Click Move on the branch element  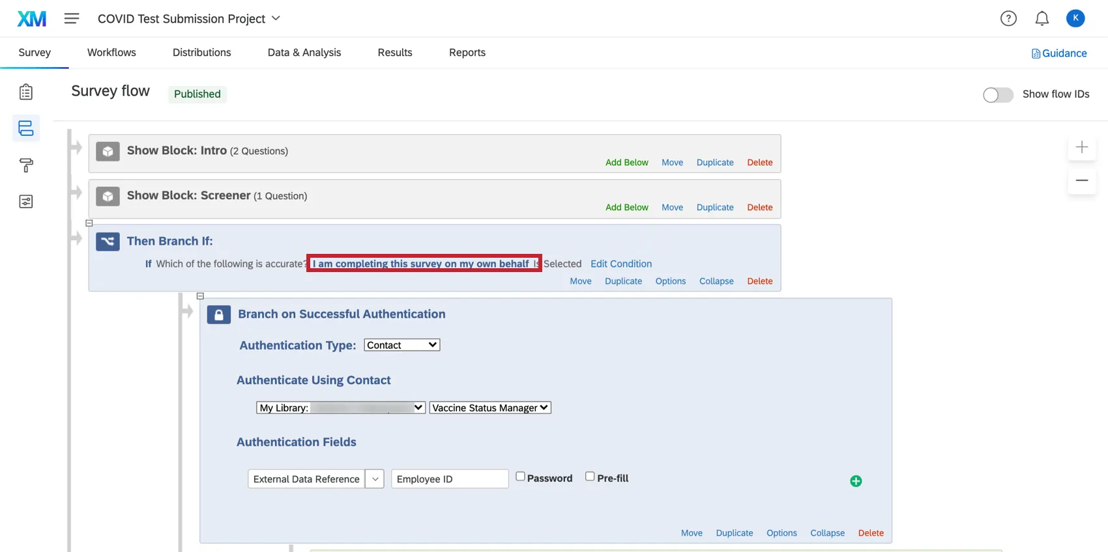pyautogui.click(x=581, y=281)
